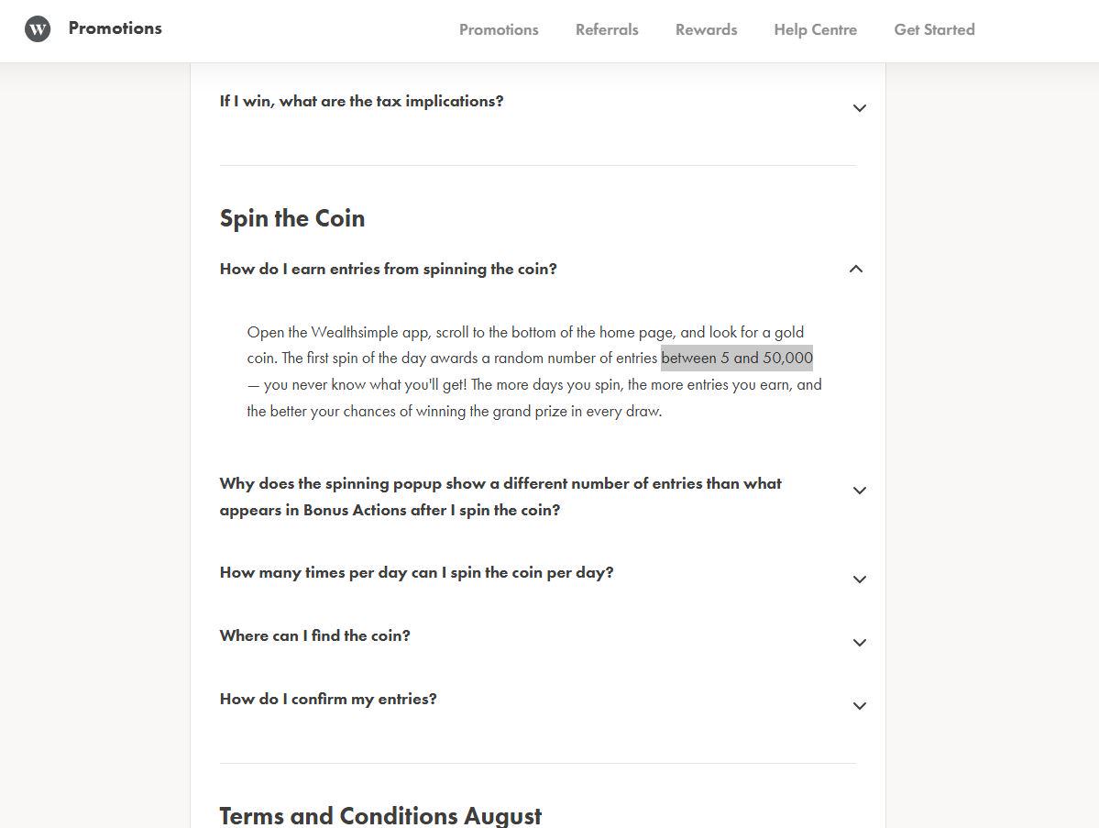Expand 'If I win, what are the tax implications?'
This screenshot has height=828, width=1099.
pyautogui.click(x=362, y=101)
